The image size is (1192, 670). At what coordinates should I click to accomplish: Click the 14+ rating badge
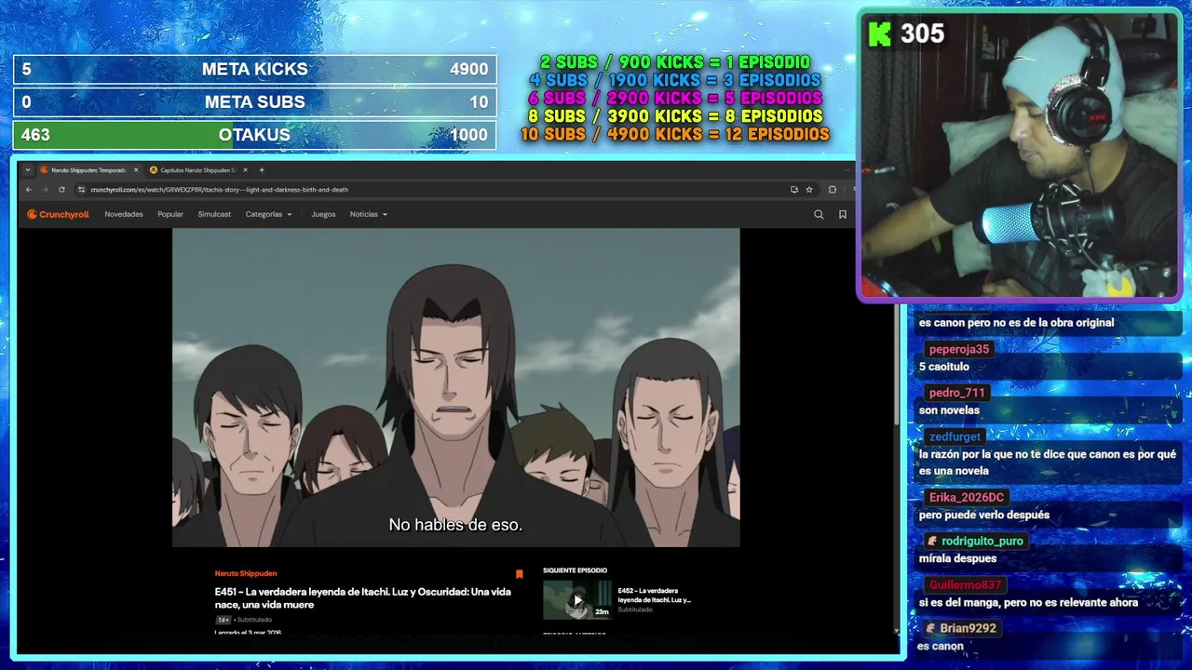click(223, 620)
